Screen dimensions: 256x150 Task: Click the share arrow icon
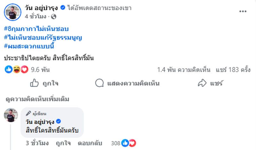tap(202, 83)
